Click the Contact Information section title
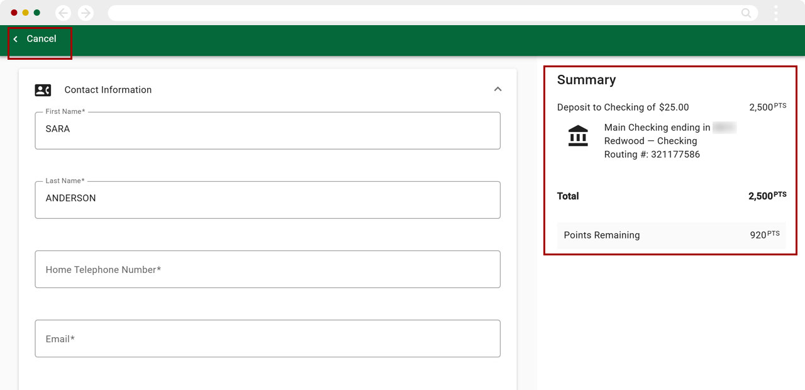The width and height of the screenshot is (805, 390). coord(108,90)
